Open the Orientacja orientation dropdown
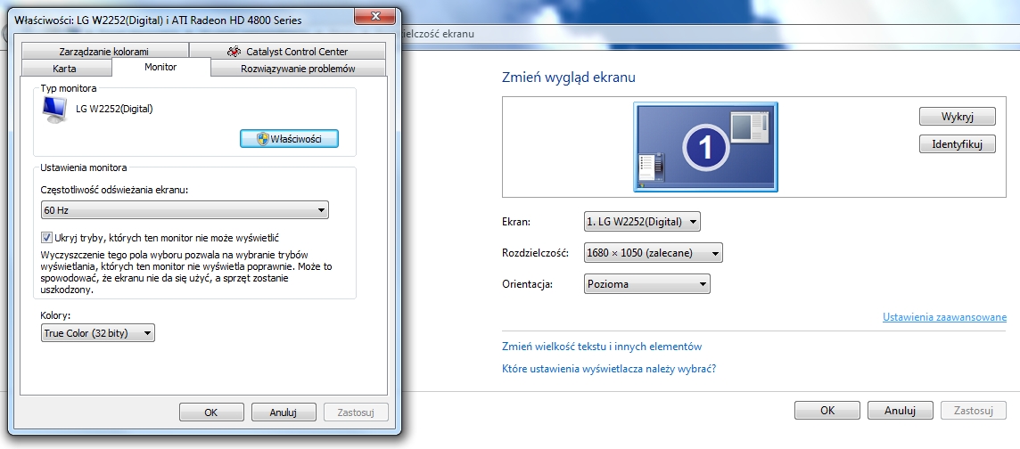 (x=646, y=284)
